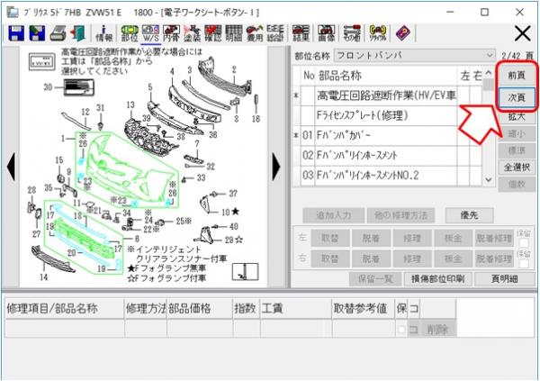This screenshot has height=381, width=540.
Task: Click the exit door icon
Action: [77, 33]
